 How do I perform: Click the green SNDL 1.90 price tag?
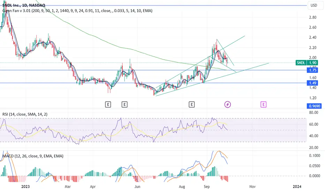(307, 63)
